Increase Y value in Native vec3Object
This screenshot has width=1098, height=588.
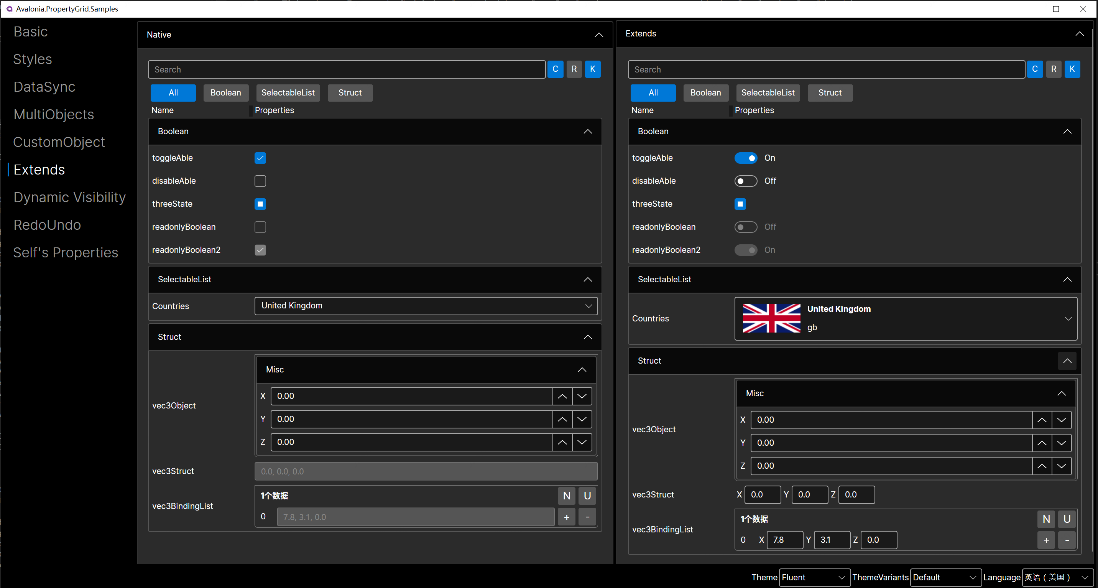pyautogui.click(x=562, y=419)
